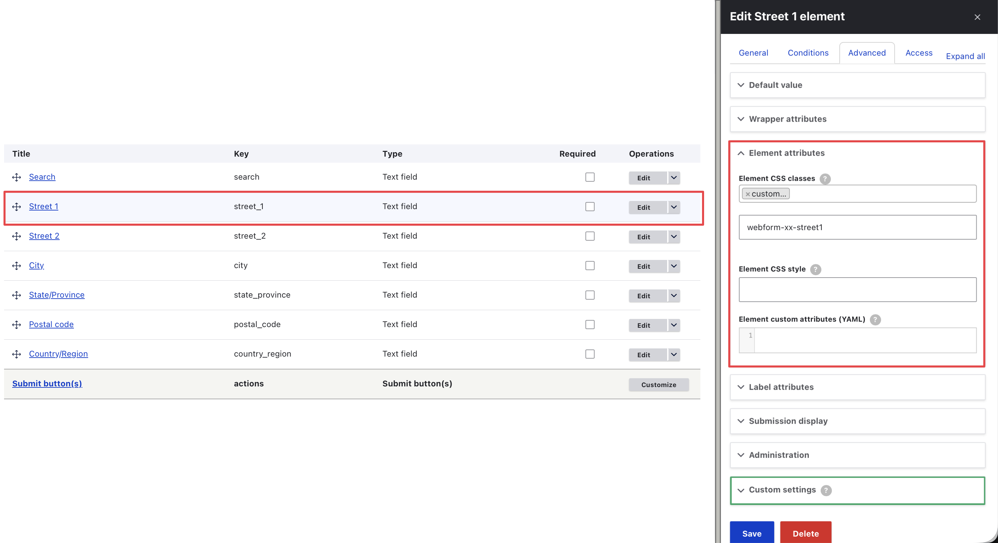Click drag handle beside Postal code
This screenshot has width=998, height=543.
16,325
